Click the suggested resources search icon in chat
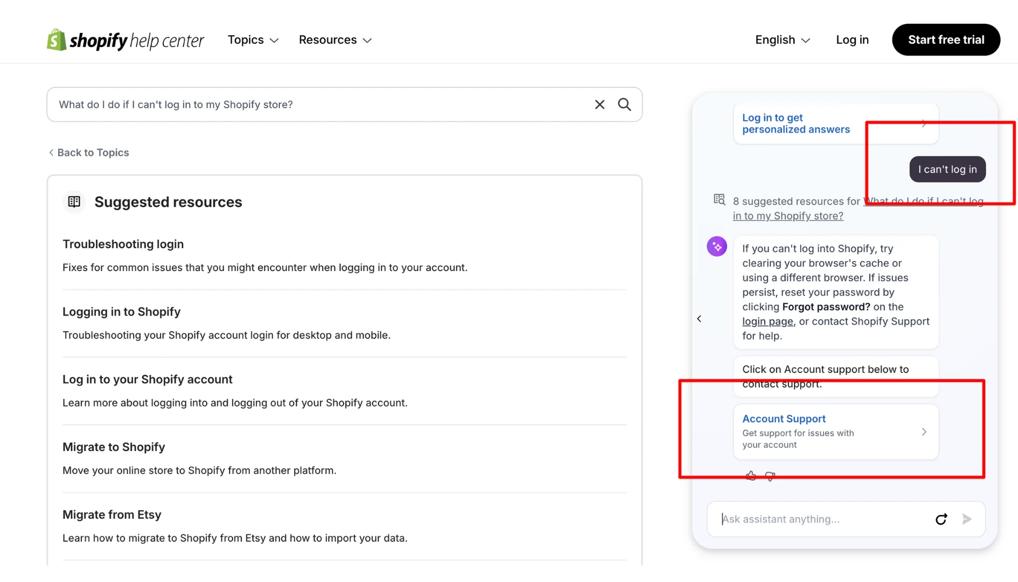The width and height of the screenshot is (1018, 582). (x=719, y=200)
